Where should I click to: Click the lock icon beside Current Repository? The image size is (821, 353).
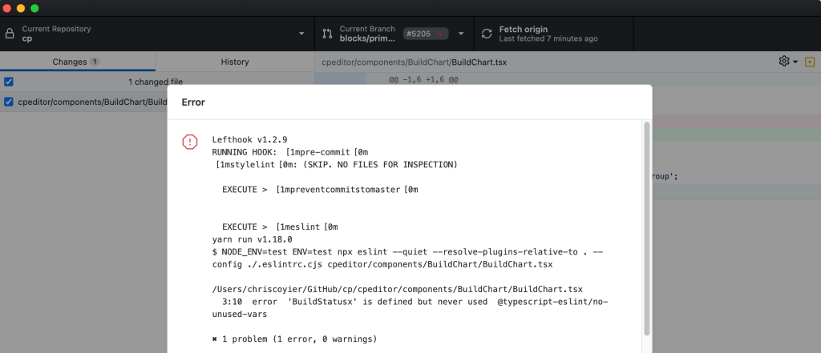9,34
